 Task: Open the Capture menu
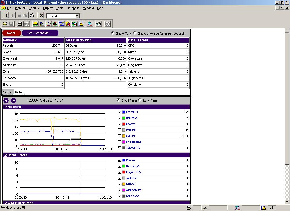point(34,8)
